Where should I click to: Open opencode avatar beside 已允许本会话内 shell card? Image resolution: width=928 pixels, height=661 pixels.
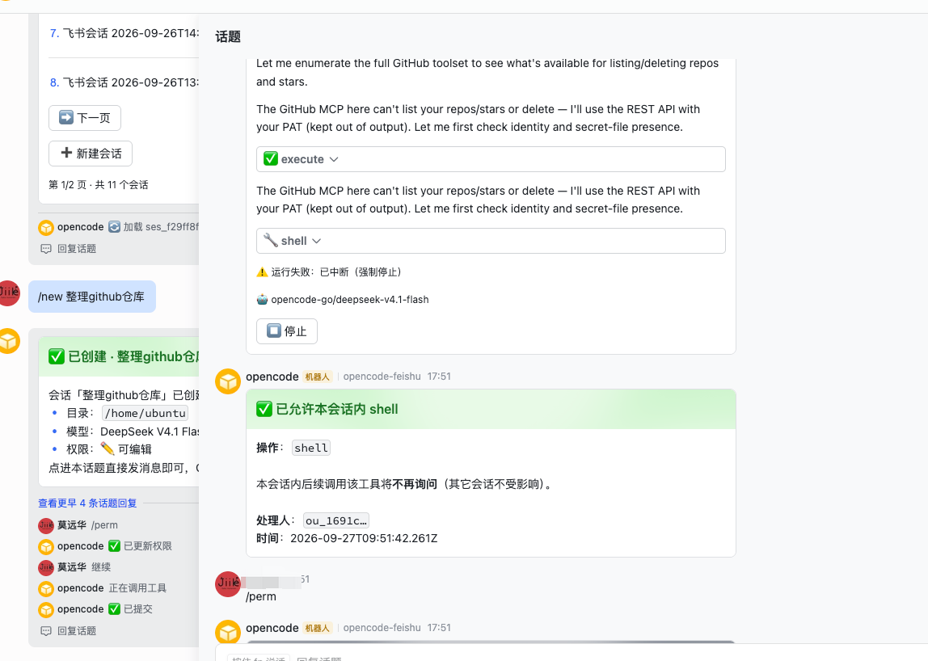point(228,381)
